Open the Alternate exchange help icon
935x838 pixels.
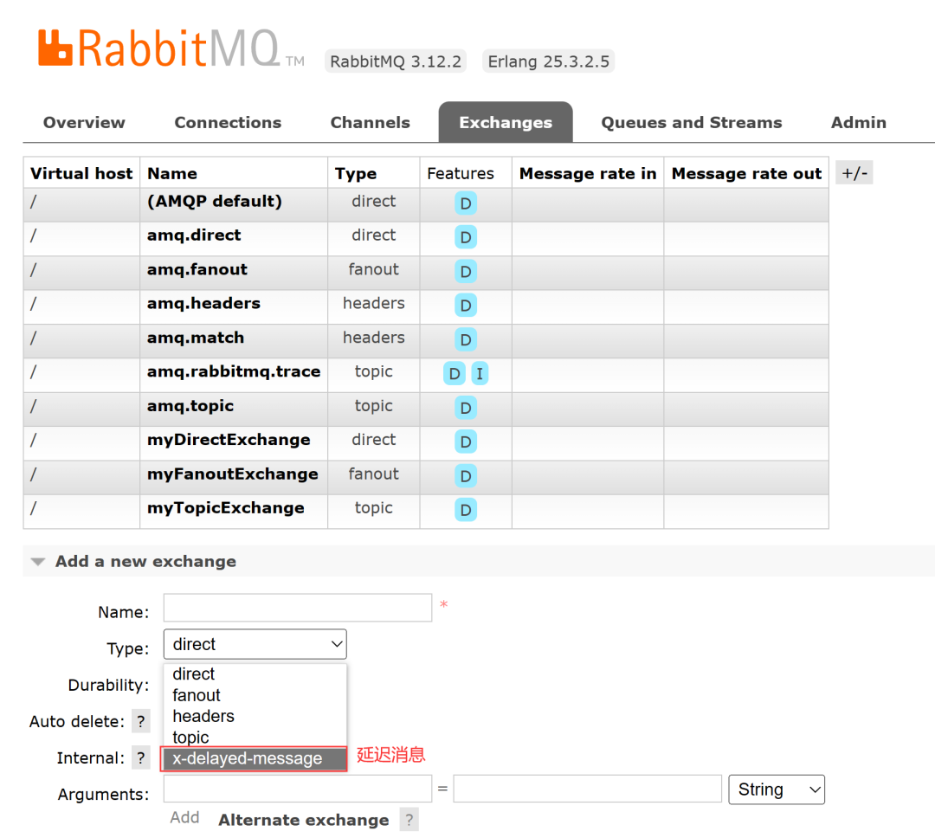tap(409, 819)
